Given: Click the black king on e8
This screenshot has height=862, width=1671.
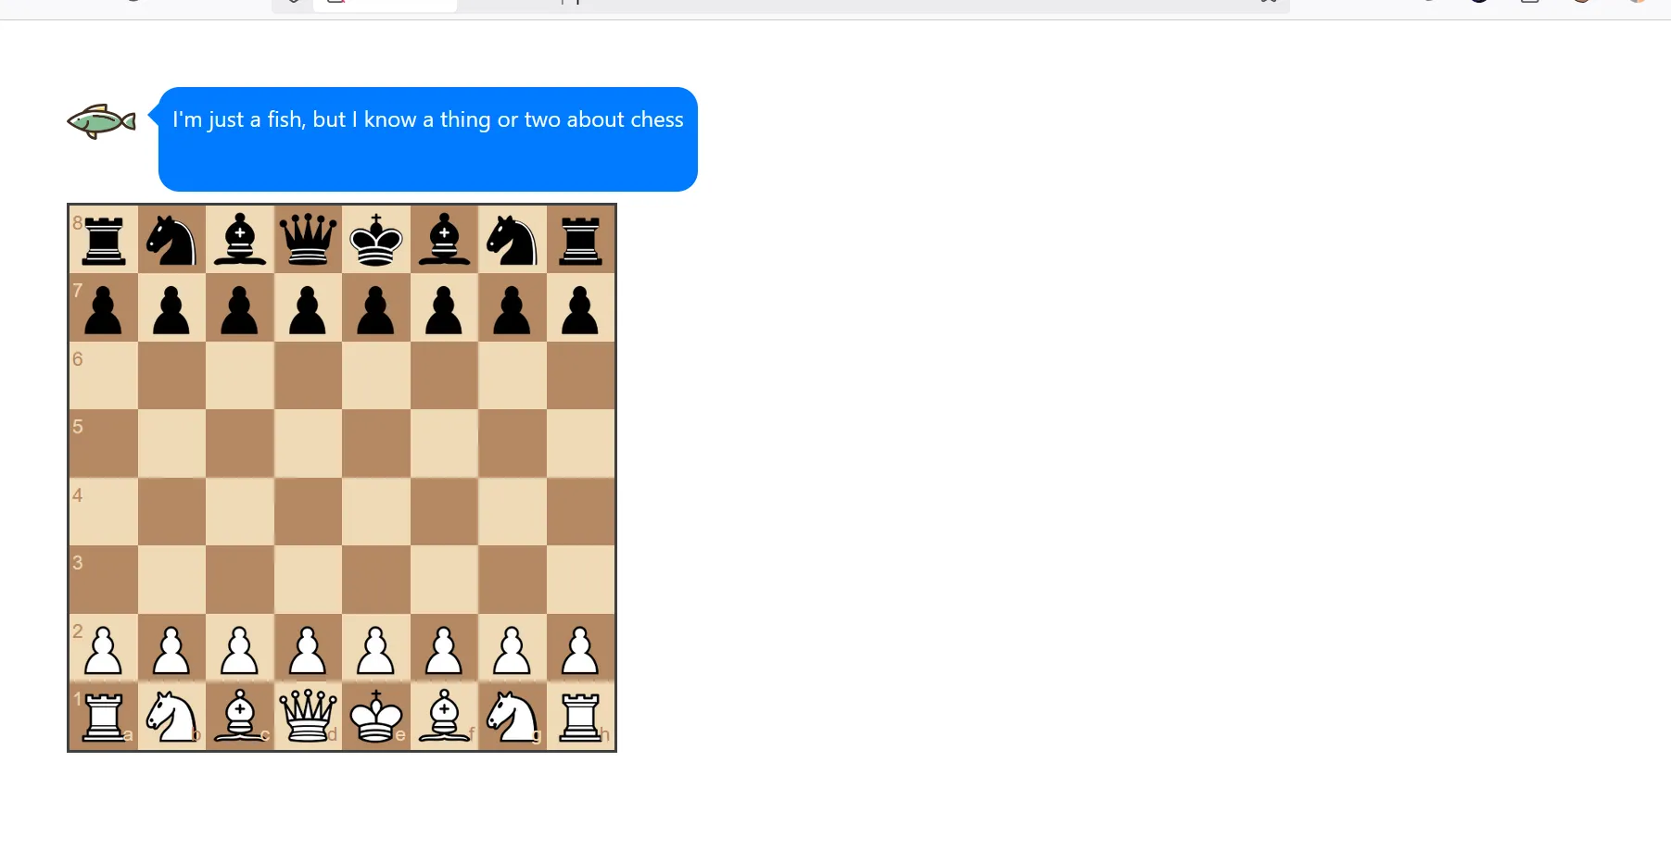Looking at the screenshot, I should click(x=376, y=240).
